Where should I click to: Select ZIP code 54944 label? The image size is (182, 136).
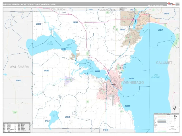pyautogui.click(x=90, y=10)
